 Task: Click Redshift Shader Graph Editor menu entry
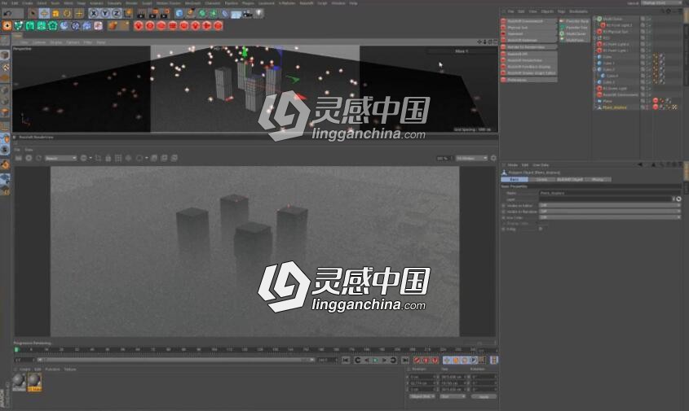pos(529,72)
